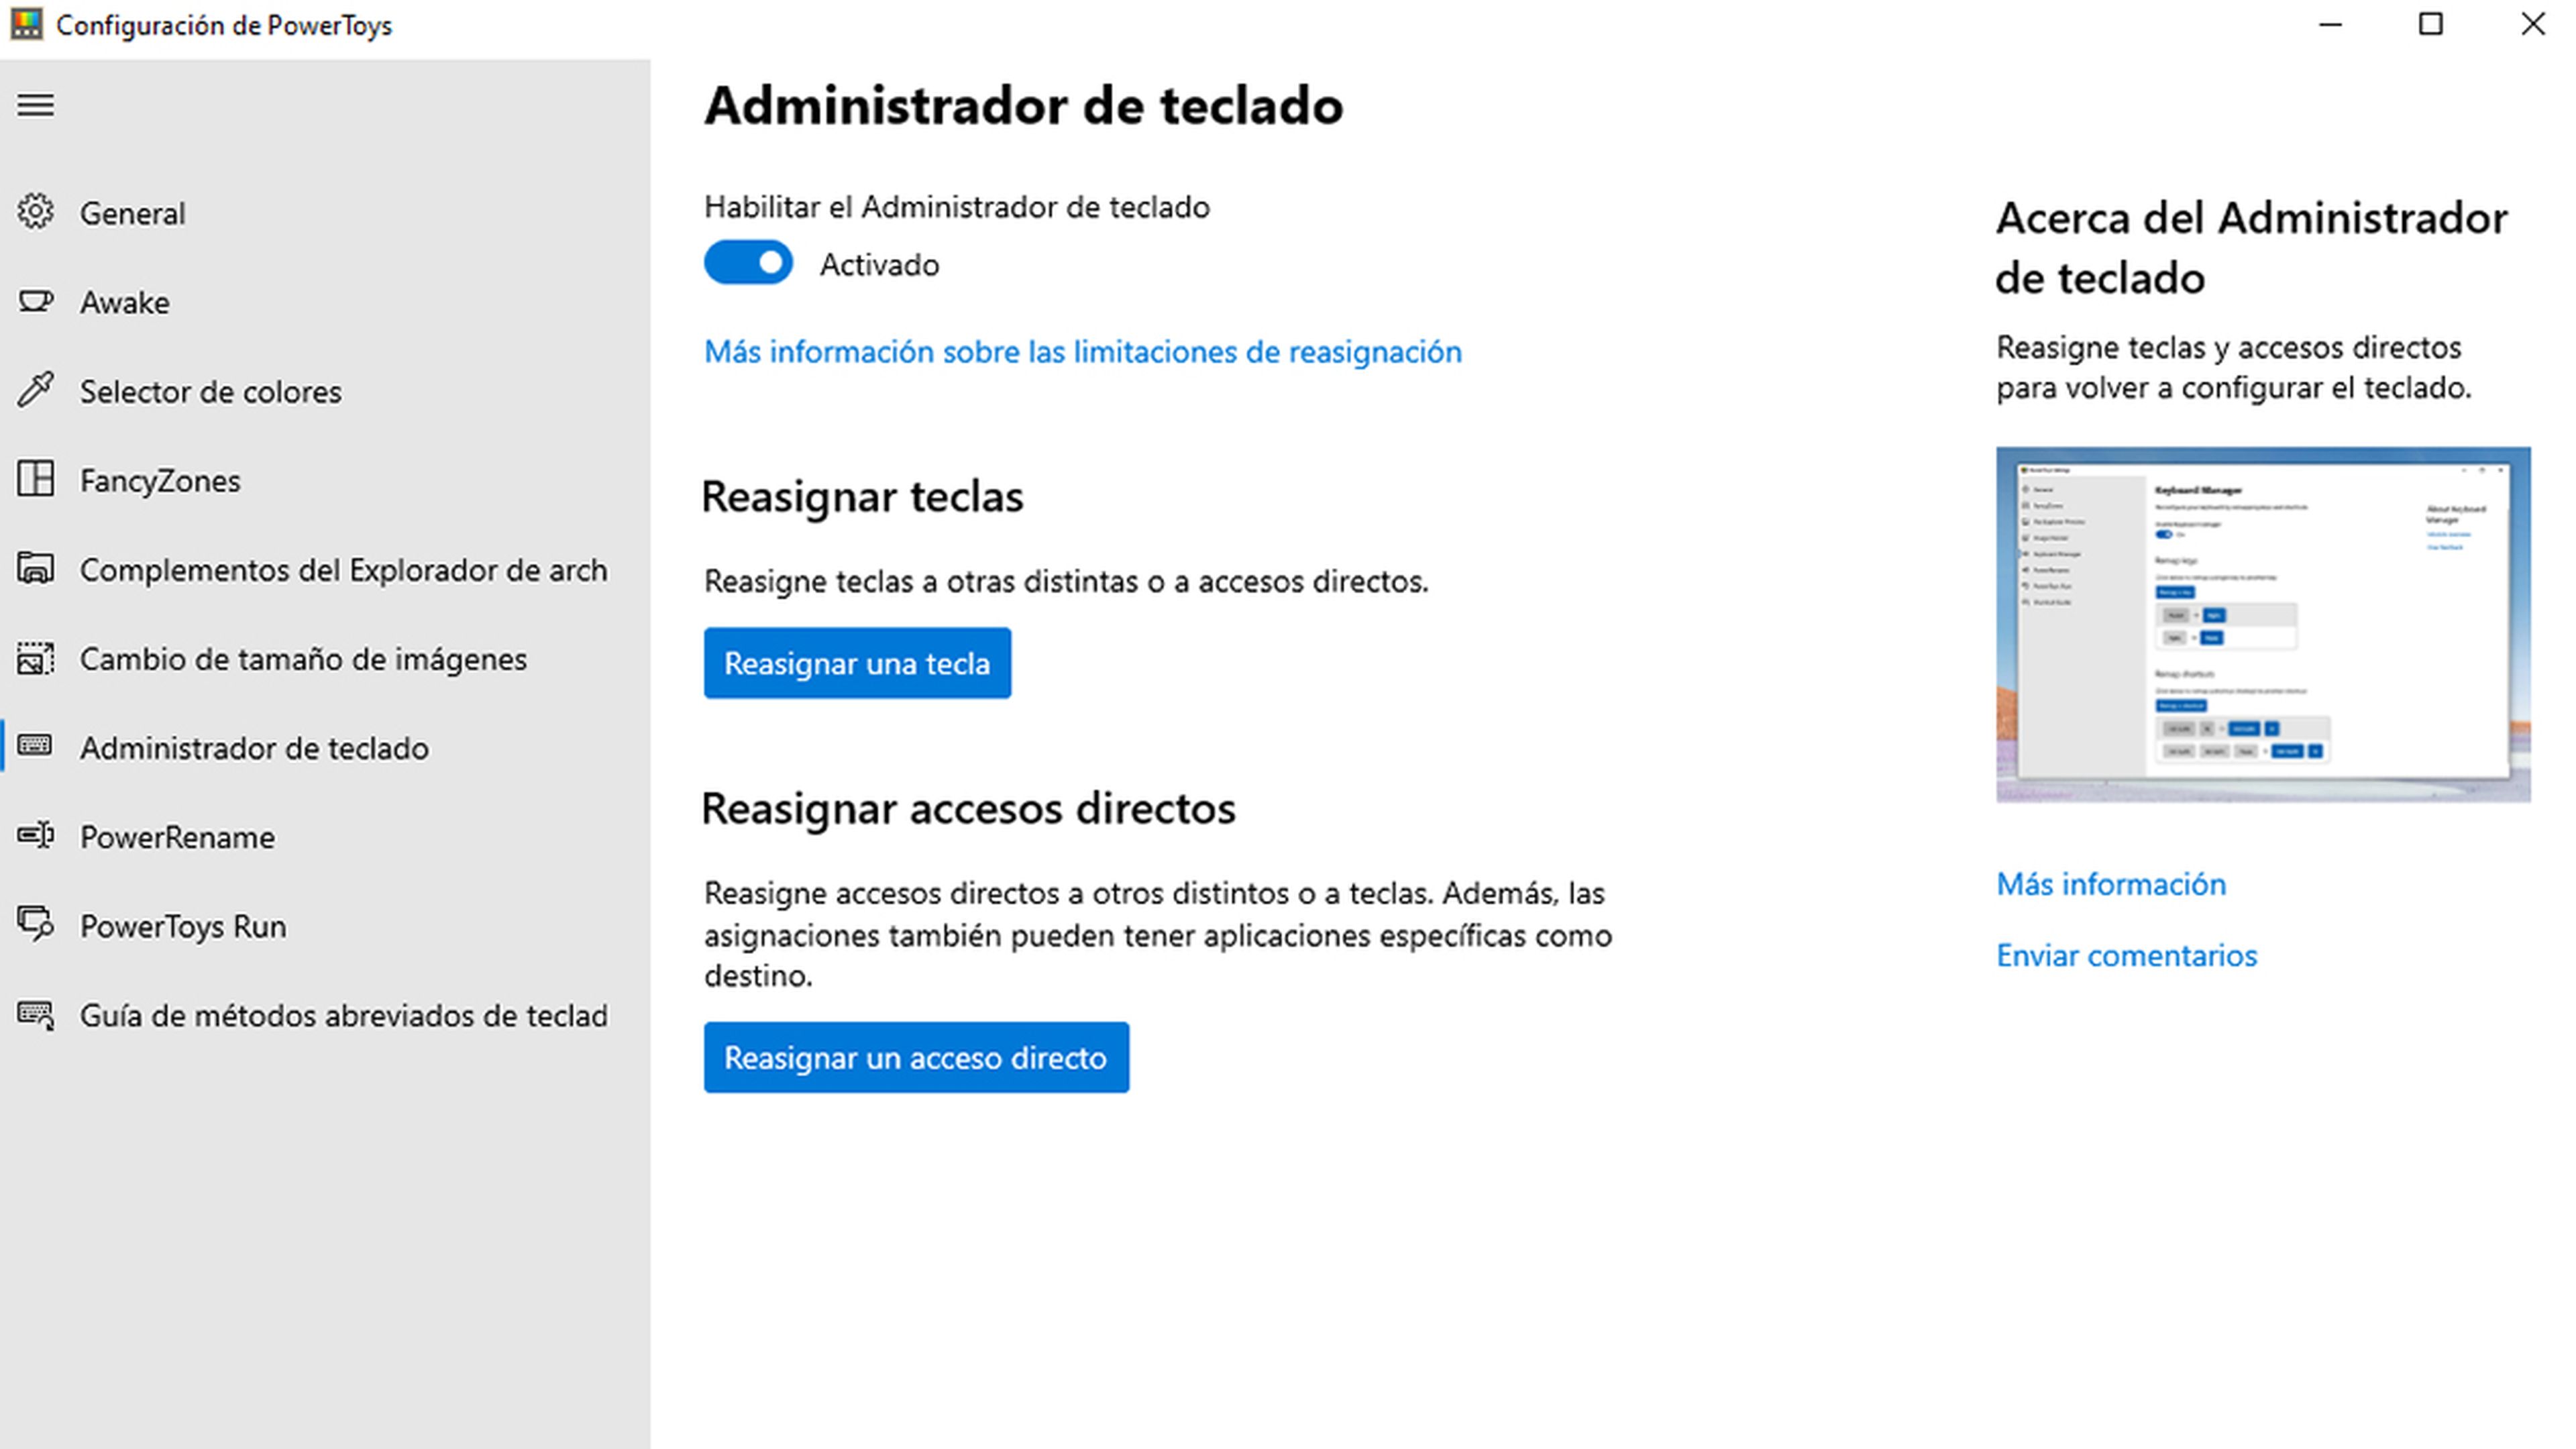Go to Selector de colores

point(325,390)
